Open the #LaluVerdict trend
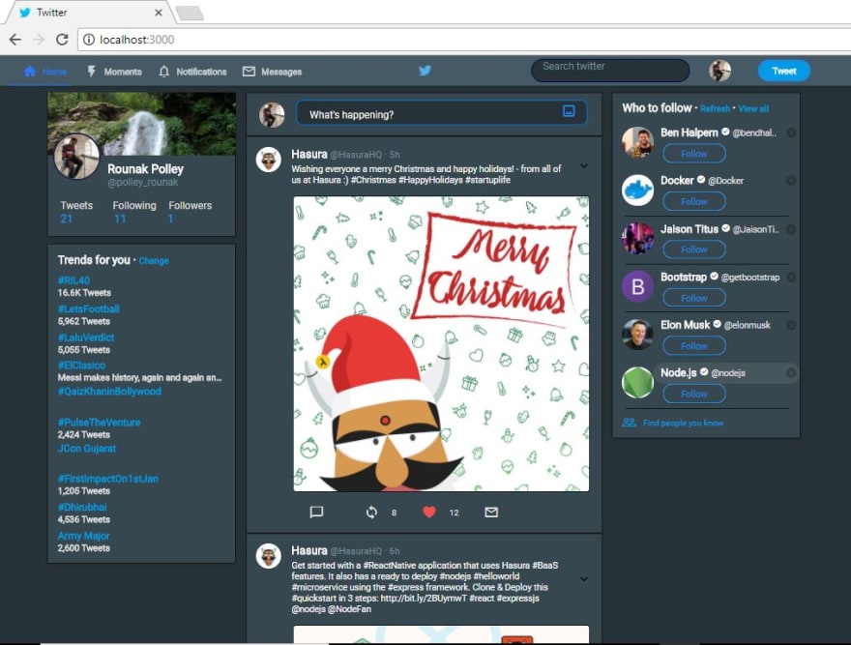Viewport: 851px width, 645px height. pyautogui.click(x=86, y=337)
